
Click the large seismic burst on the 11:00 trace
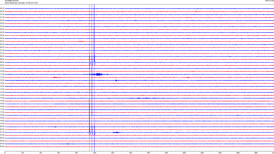(99, 74)
